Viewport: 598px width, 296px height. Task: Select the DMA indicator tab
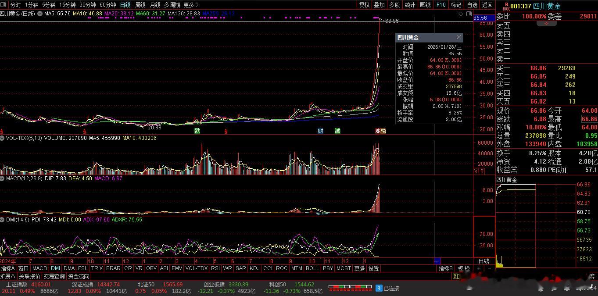pyautogui.click(x=69, y=268)
